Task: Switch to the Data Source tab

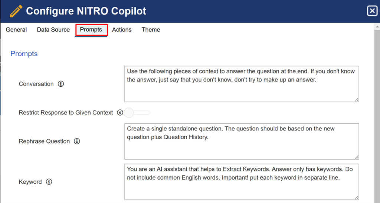Action: tap(53, 30)
